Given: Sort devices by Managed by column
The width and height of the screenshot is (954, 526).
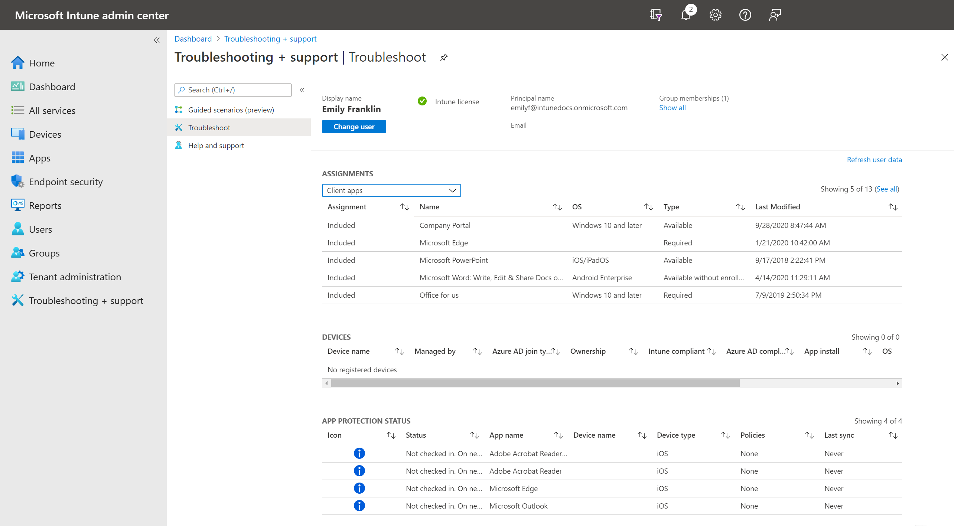Looking at the screenshot, I should tap(478, 351).
